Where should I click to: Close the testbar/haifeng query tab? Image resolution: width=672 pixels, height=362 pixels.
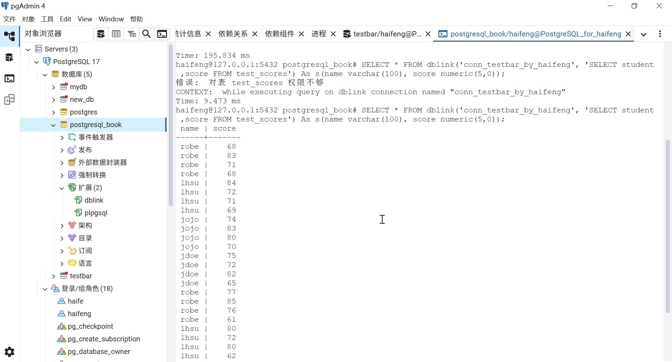[428, 34]
